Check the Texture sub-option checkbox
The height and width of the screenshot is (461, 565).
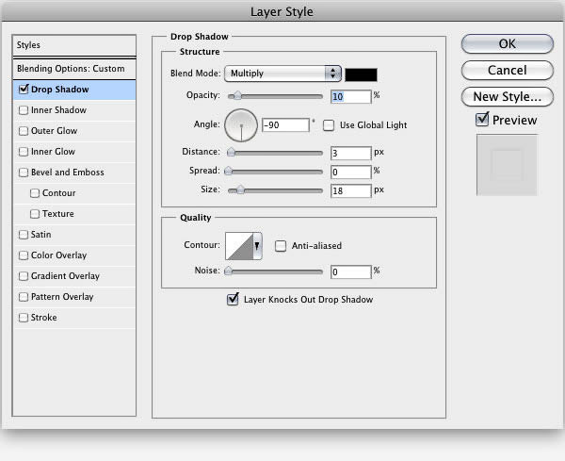(35, 214)
